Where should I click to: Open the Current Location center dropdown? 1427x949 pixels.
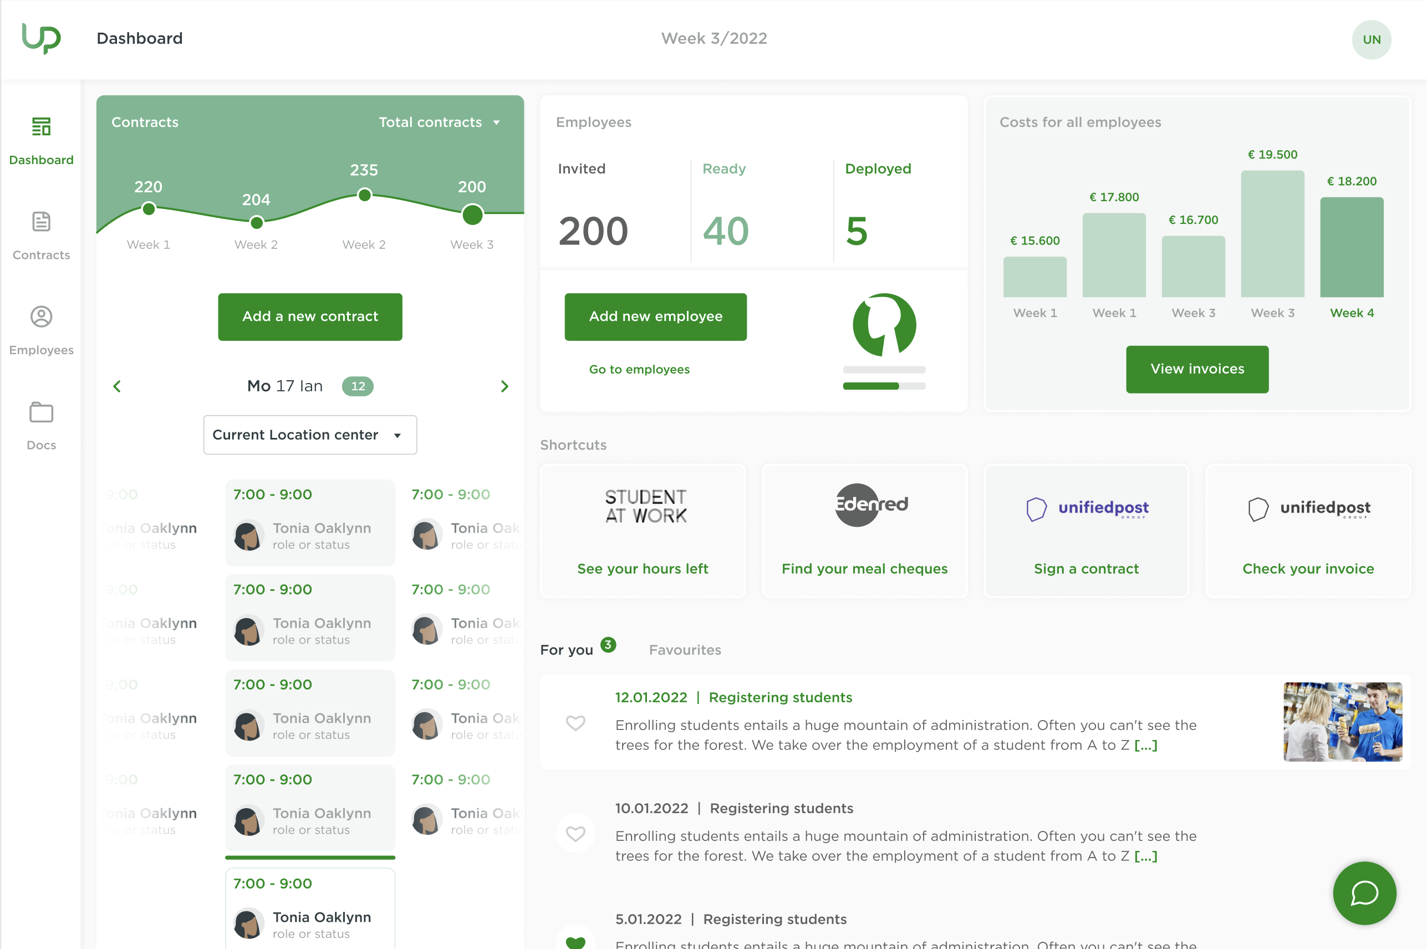coord(310,435)
